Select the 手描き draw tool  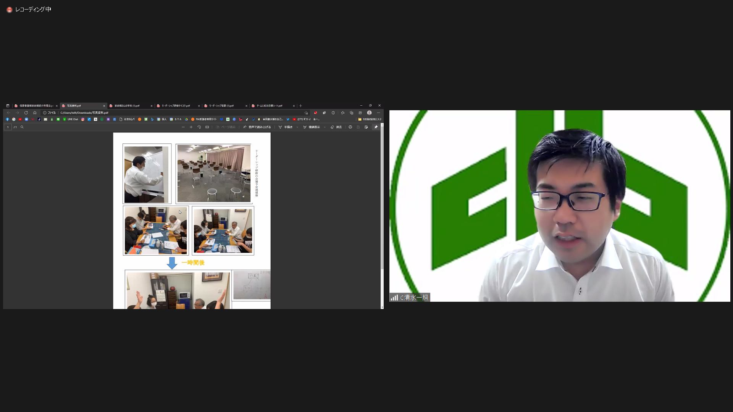[x=286, y=127]
